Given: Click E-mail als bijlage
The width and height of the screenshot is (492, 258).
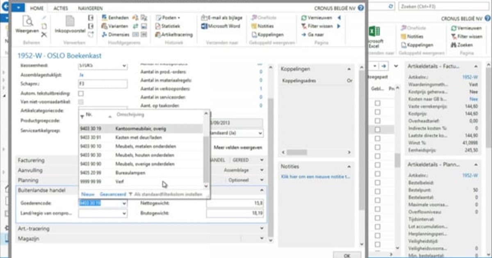Looking at the screenshot, I should 222,18.
